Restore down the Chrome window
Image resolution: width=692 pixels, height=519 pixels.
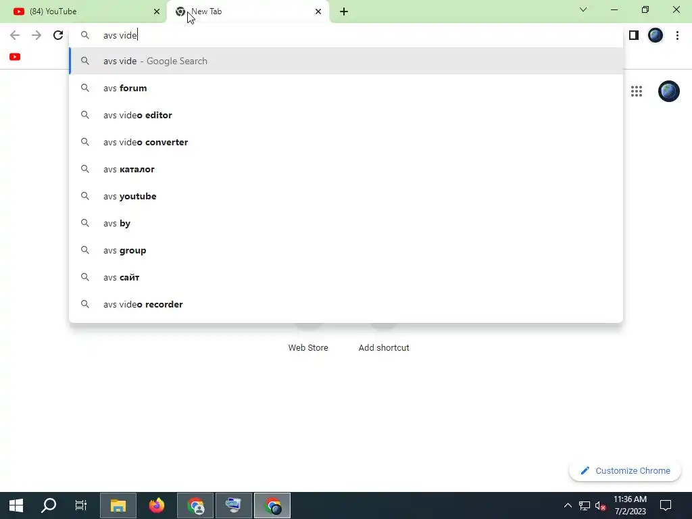645,9
